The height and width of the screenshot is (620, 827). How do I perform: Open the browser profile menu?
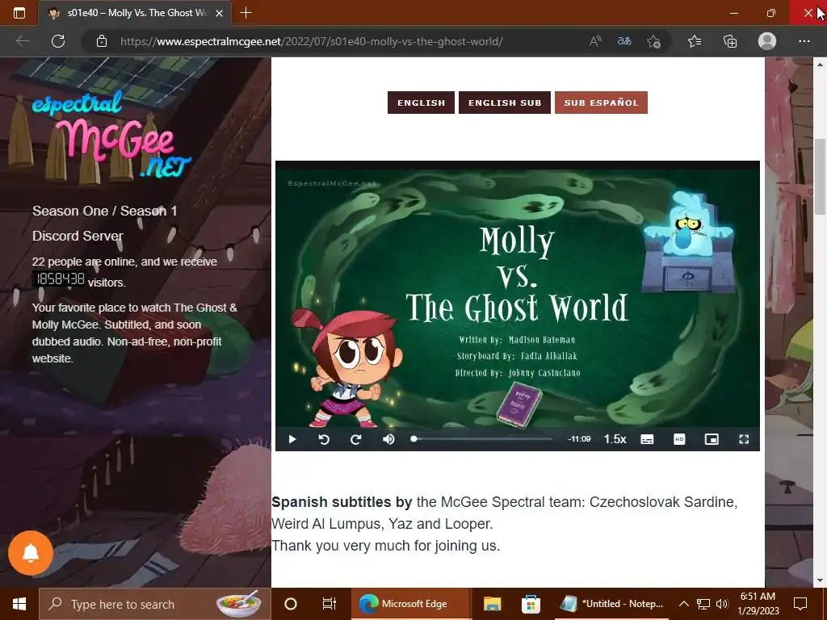(767, 41)
